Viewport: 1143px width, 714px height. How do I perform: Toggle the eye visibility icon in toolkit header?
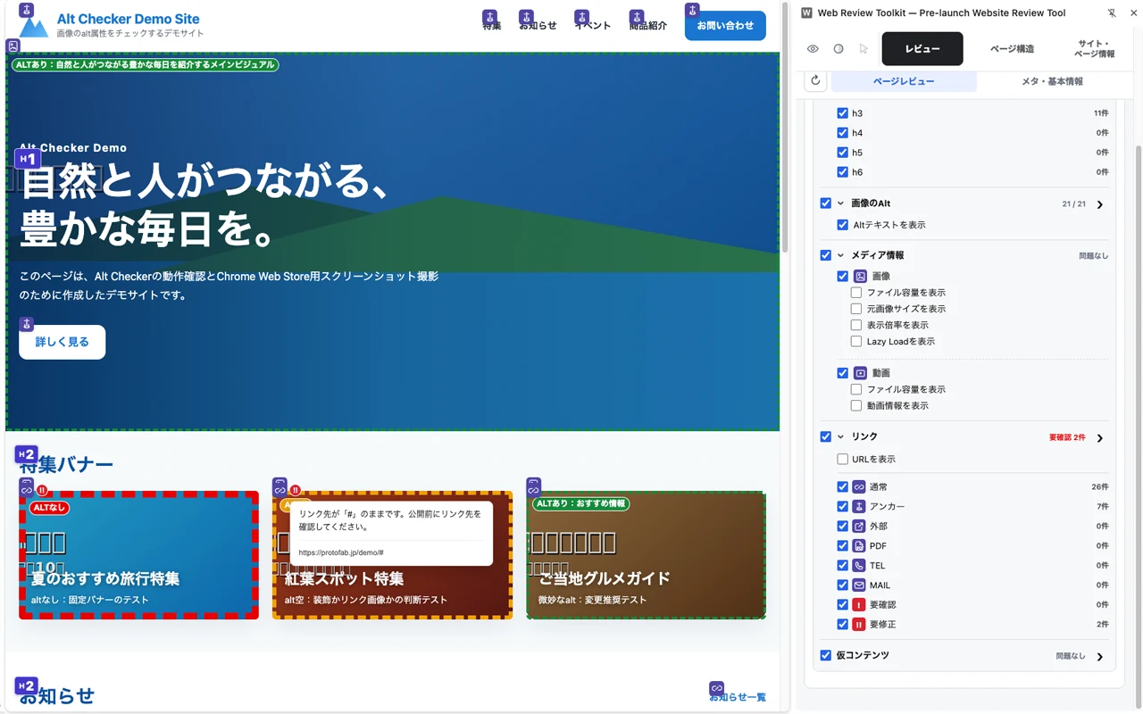tap(813, 49)
